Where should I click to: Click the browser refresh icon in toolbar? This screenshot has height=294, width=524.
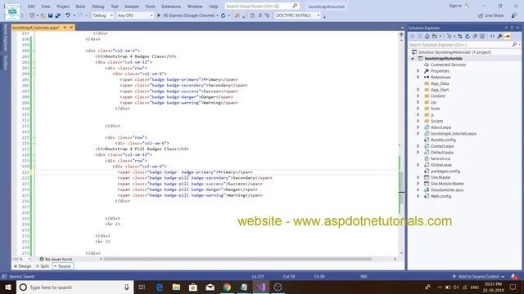pyautogui.click(x=224, y=16)
